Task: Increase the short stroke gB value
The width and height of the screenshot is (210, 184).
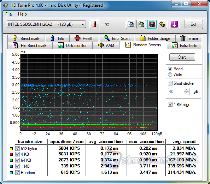Action: [186, 90]
